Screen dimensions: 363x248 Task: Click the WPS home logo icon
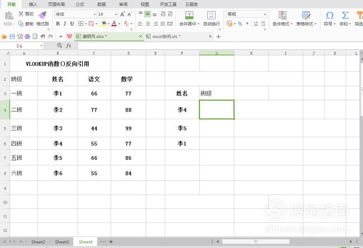(x=69, y=37)
